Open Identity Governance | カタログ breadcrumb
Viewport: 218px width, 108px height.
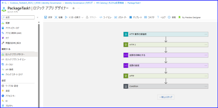click(79, 3)
